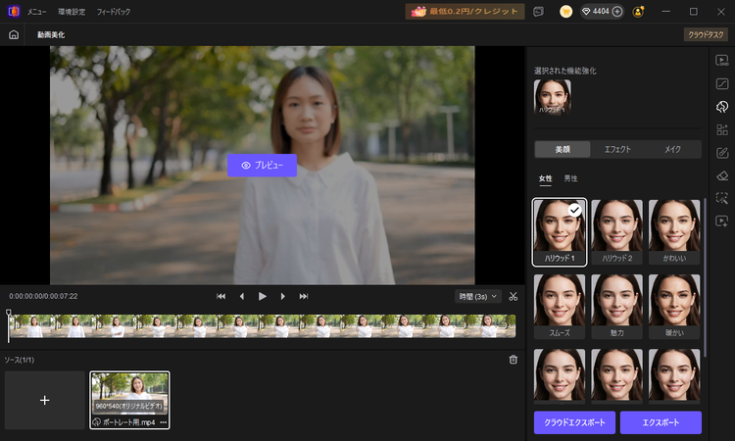
Task: Click the プレビュー preview button
Action: pyautogui.click(x=262, y=166)
